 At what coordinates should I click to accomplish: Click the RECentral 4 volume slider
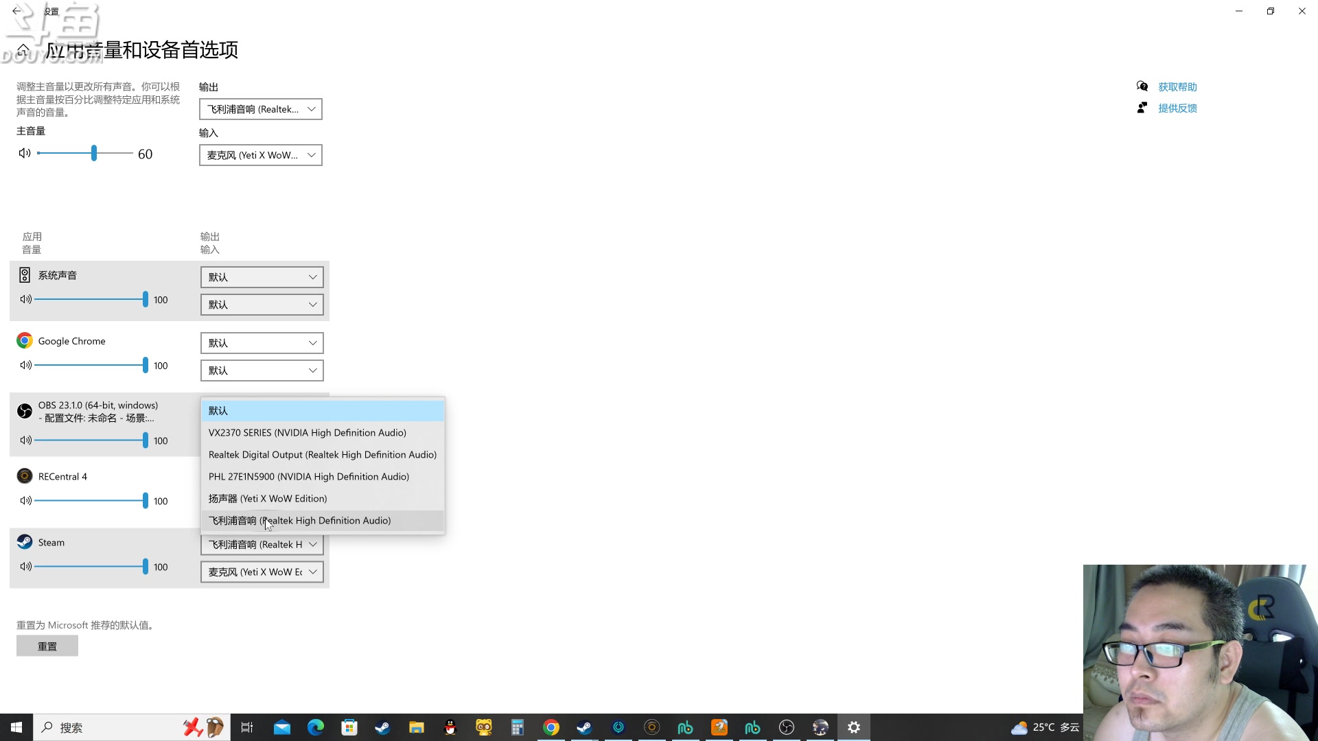pos(91,500)
